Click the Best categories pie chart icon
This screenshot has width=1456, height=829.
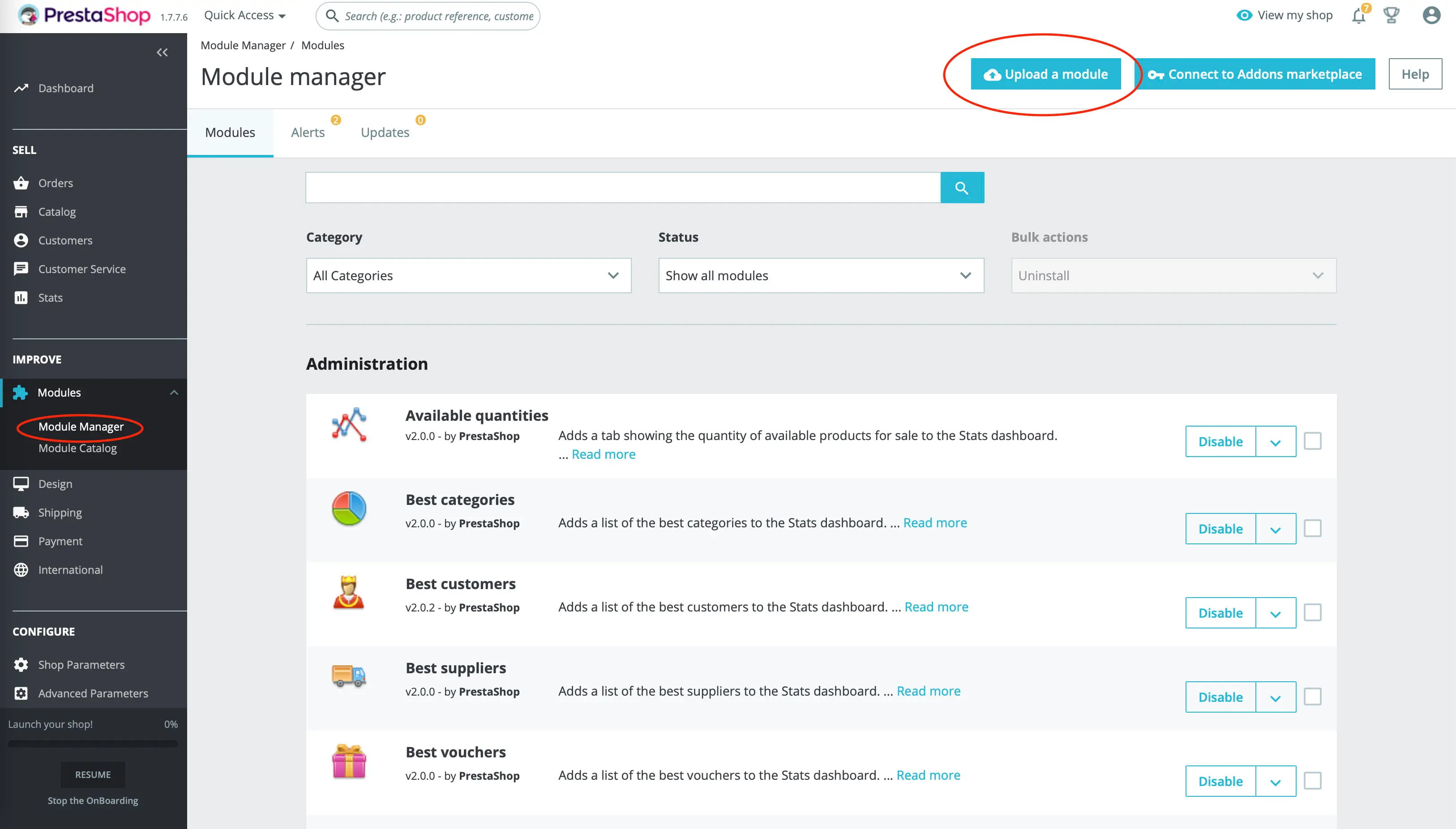pyautogui.click(x=349, y=509)
